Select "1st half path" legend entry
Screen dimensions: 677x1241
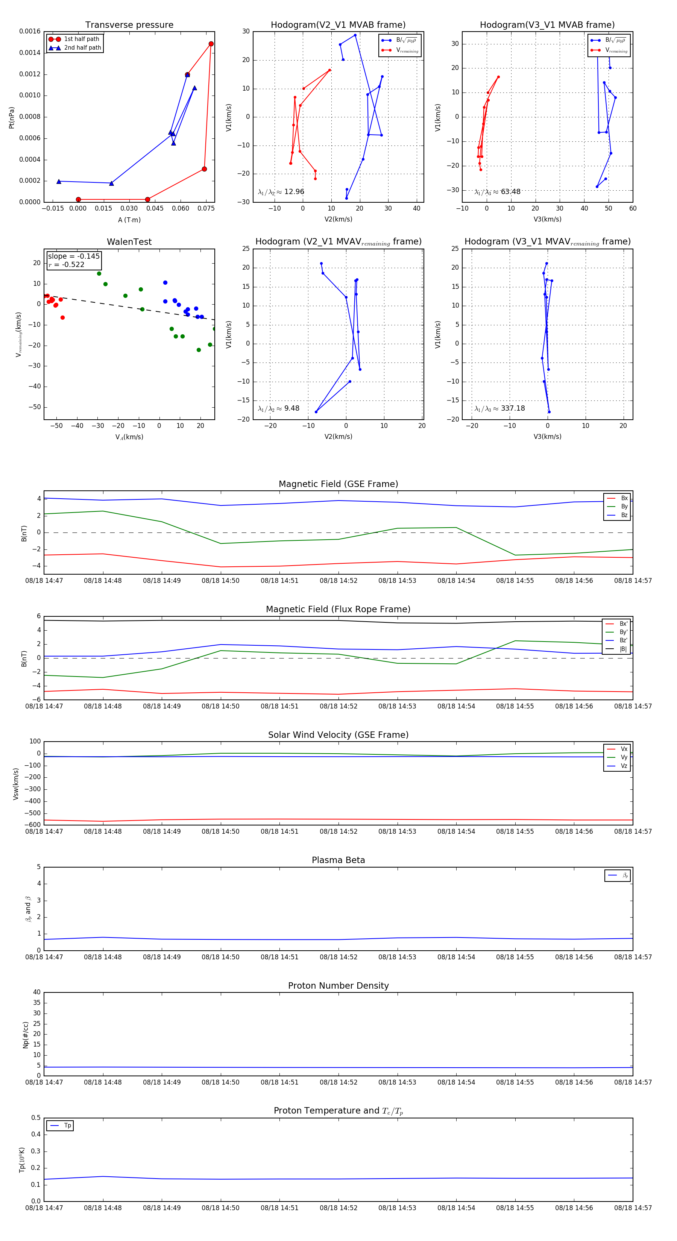point(74,39)
